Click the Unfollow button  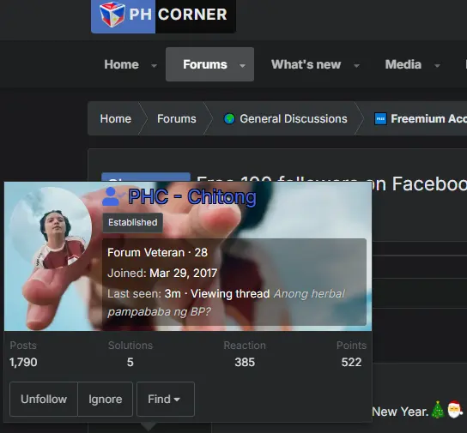pyautogui.click(x=44, y=399)
